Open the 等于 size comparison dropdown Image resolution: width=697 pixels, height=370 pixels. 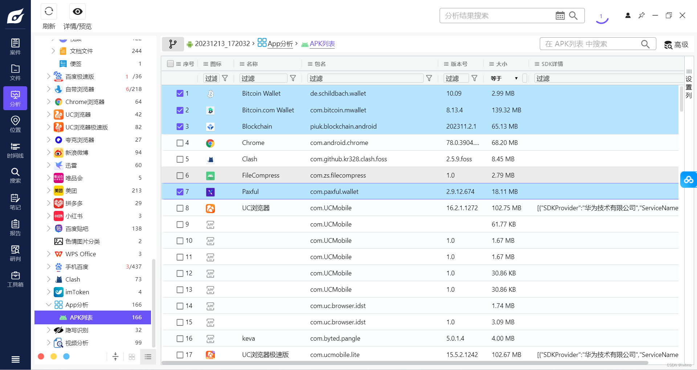[504, 78]
